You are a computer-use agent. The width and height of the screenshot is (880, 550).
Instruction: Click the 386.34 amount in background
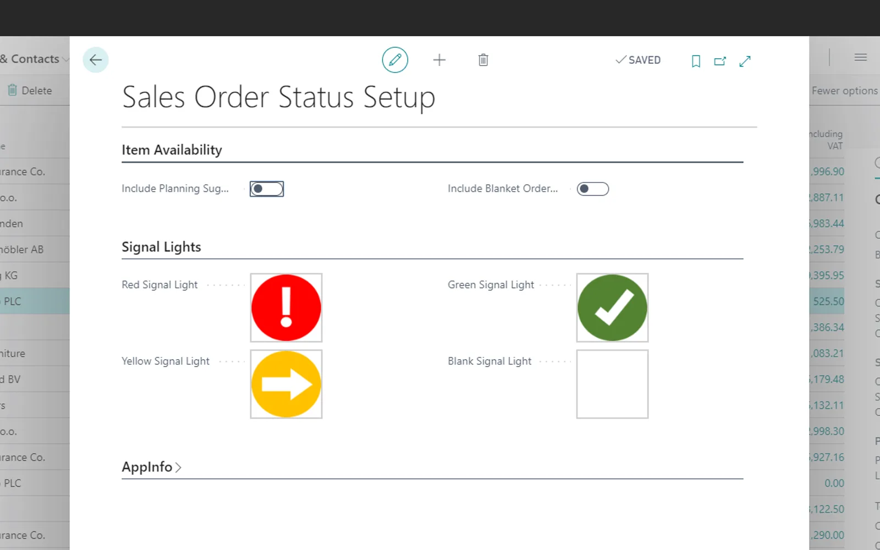click(x=827, y=327)
